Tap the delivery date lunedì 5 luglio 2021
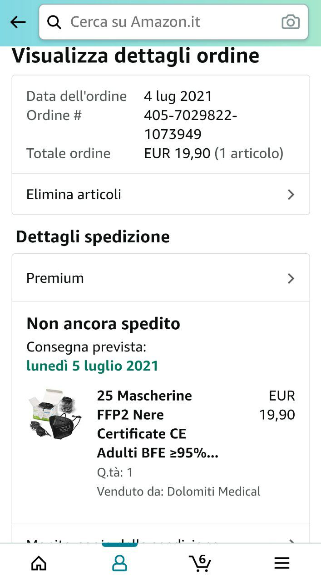The width and height of the screenshot is (321, 582). coord(93,366)
